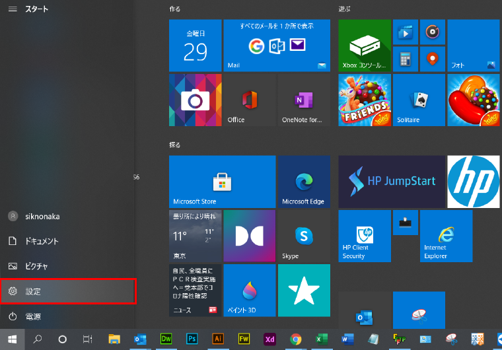Switch to FFFTP on the taskbar

point(399,339)
